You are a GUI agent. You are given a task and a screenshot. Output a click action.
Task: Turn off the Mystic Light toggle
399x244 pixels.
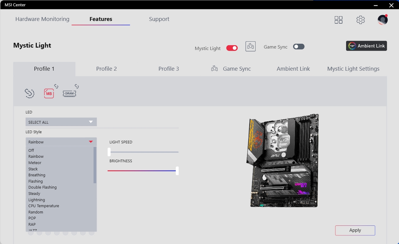[x=232, y=48]
